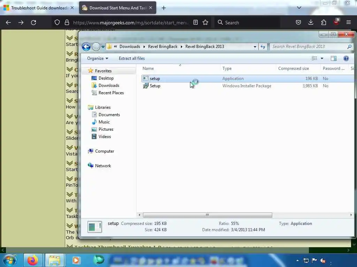
Task: Open Libraries in navigation pane
Action: click(103, 107)
